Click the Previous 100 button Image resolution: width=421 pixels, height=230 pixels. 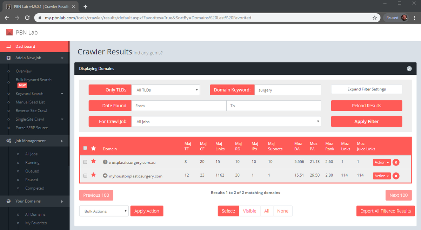96,195
